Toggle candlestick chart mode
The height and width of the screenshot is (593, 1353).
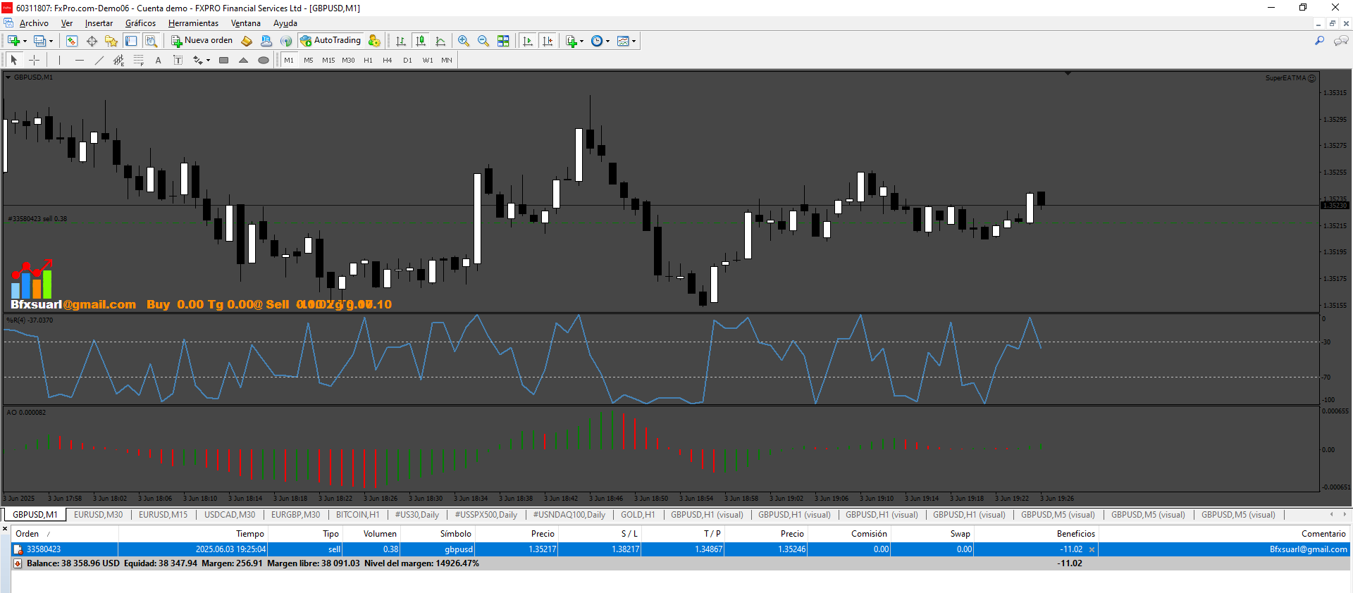click(421, 41)
